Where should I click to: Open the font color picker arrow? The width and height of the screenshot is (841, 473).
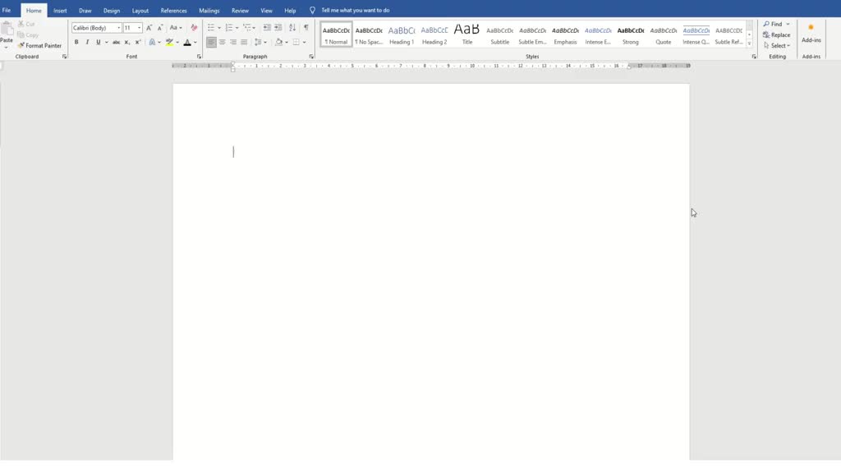195,42
